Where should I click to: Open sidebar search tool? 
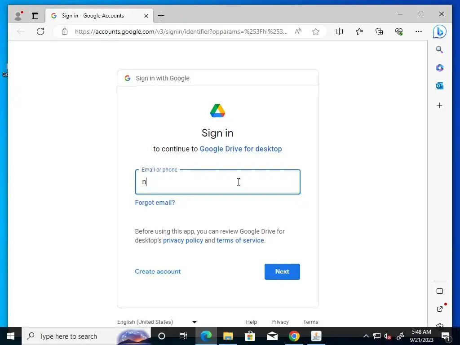(x=439, y=49)
